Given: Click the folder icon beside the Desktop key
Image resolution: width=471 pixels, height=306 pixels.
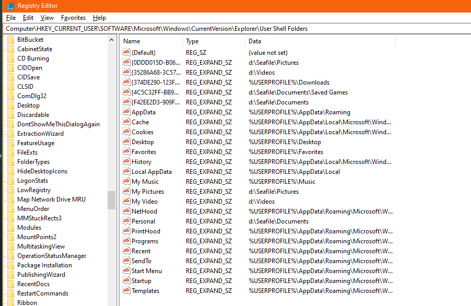Looking at the screenshot, I should [11, 105].
